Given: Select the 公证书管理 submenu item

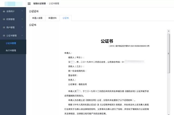Looking at the screenshot, I should [11, 43].
